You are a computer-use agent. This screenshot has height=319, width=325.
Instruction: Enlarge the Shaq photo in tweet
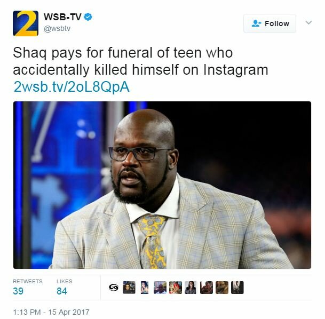pyautogui.click(x=162, y=185)
